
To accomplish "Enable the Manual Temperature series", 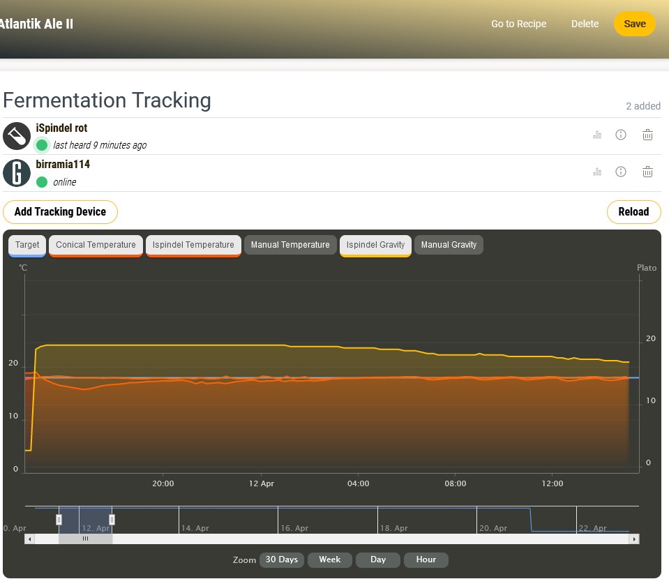I will pyautogui.click(x=290, y=245).
